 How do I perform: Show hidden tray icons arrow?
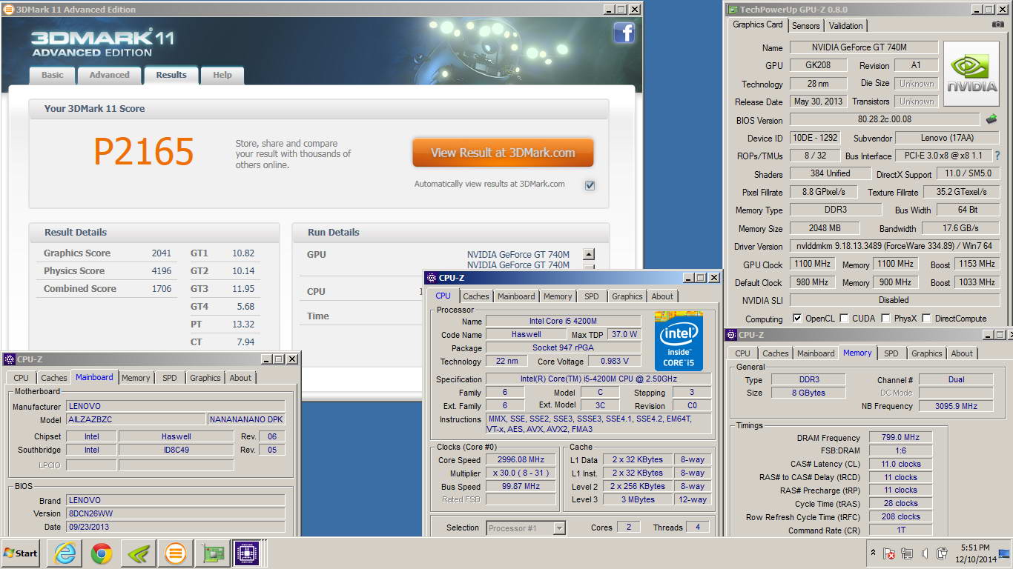(873, 553)
